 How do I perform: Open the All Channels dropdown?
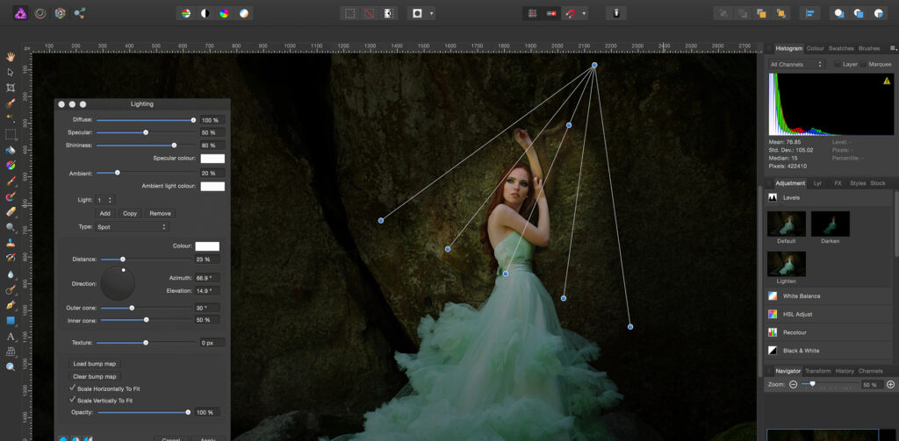click(x=796, y=64)
